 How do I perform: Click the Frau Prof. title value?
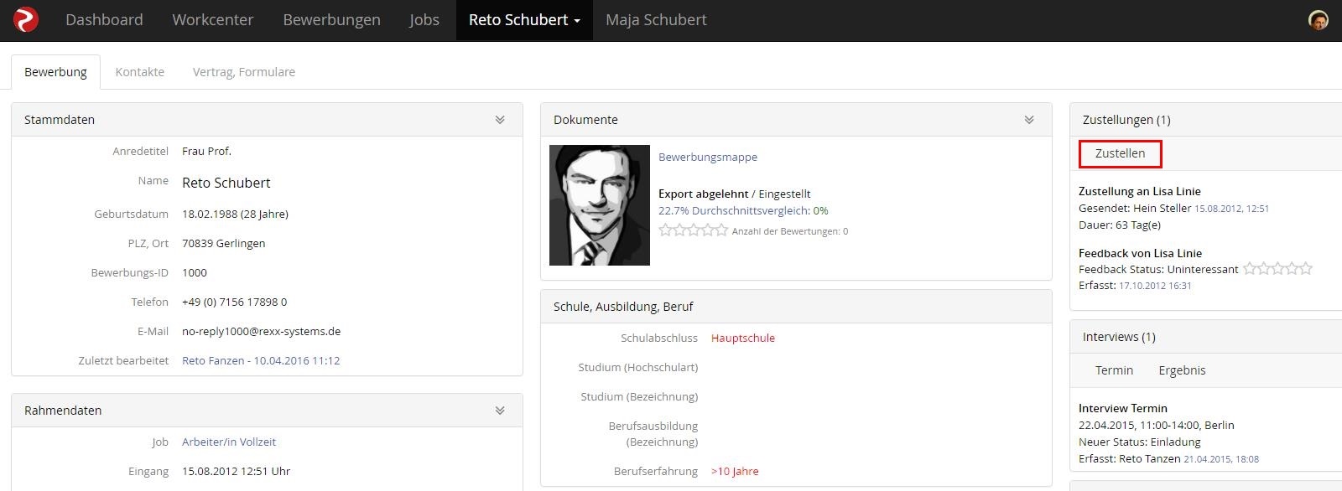tap(206, 151)
